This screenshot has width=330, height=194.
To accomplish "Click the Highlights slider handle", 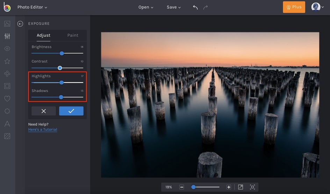I will click(62, 82).
